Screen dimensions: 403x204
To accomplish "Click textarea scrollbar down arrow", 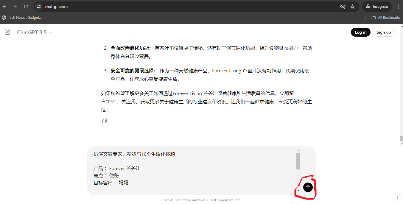I will point(298,191).
